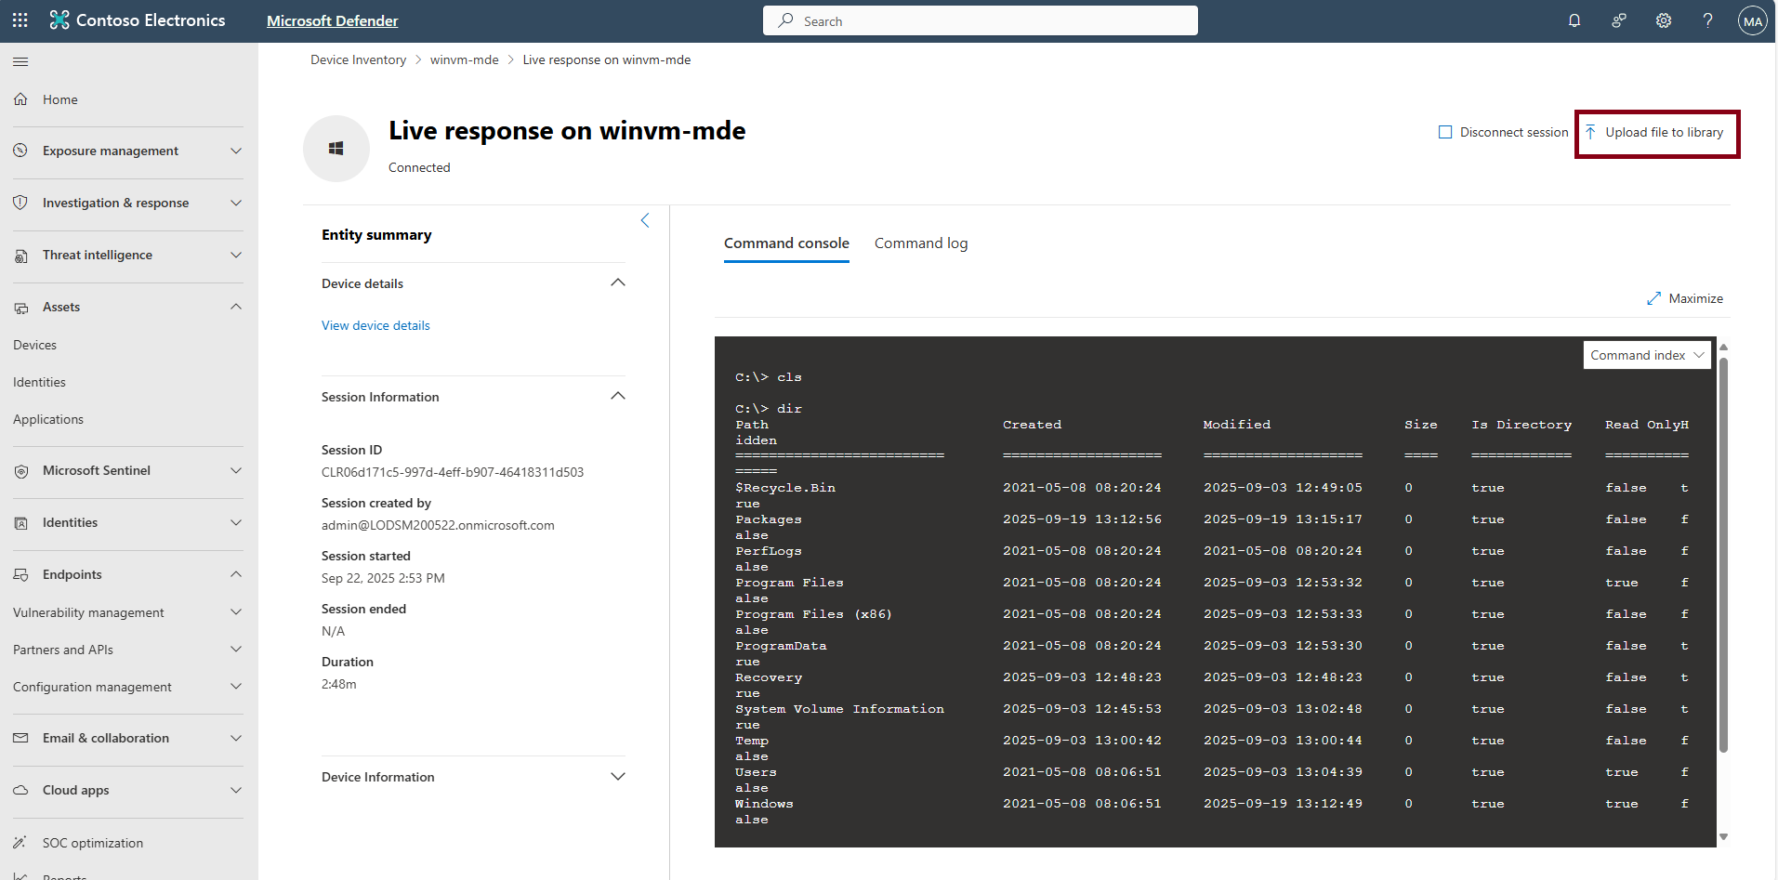1778x880 pixels.
Task: Open the View device details link
Action: pyautogui.click(x=375, y=325)
